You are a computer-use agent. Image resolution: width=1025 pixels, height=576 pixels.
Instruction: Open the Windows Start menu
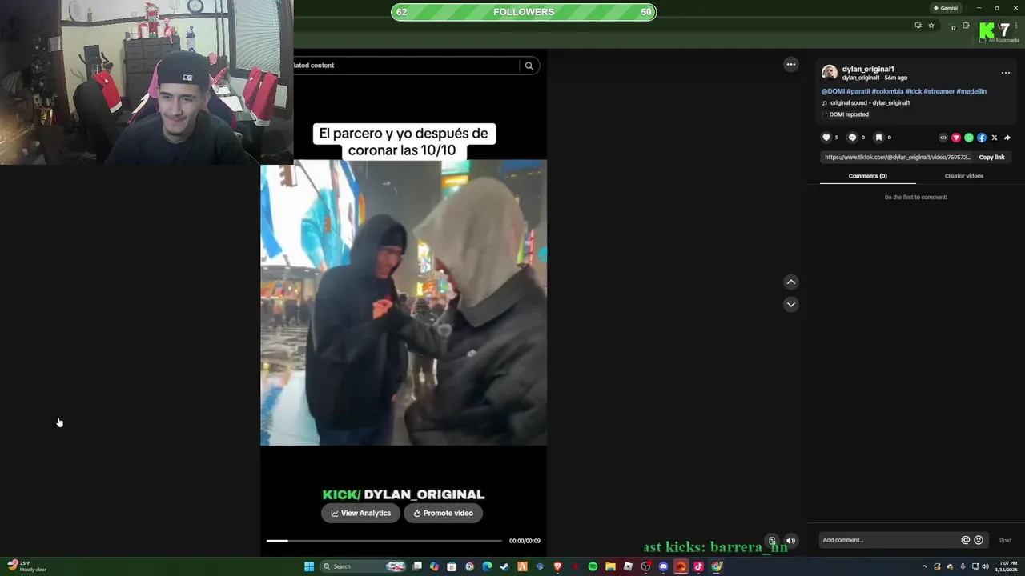309,566
